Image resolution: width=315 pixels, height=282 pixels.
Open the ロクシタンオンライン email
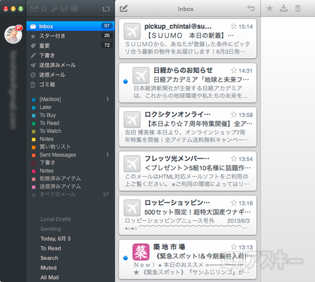click(x=188, y=127)
